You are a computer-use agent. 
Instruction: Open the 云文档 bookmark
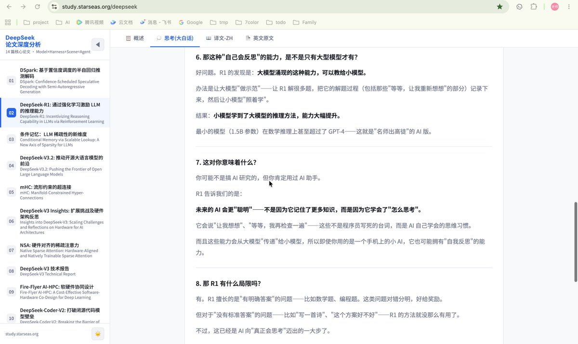coord(122,22)
